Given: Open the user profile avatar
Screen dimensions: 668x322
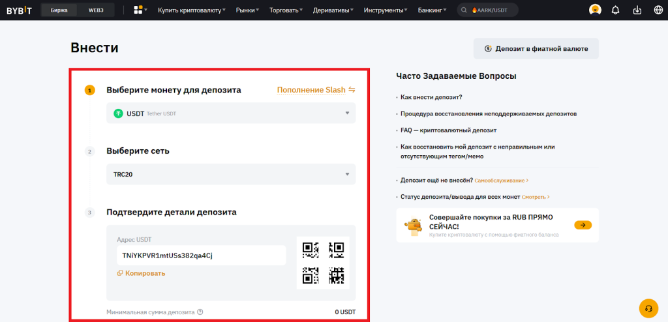Looking at the screenshot, I should 595,10.
